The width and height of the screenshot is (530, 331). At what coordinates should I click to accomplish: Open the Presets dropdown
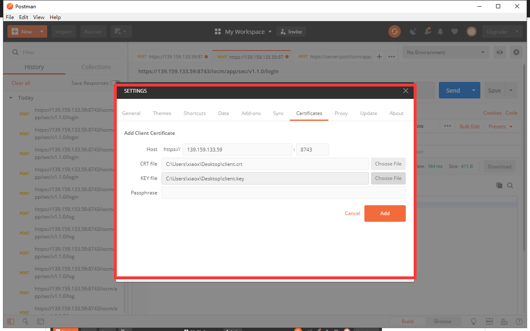click(x=501, y=127)
